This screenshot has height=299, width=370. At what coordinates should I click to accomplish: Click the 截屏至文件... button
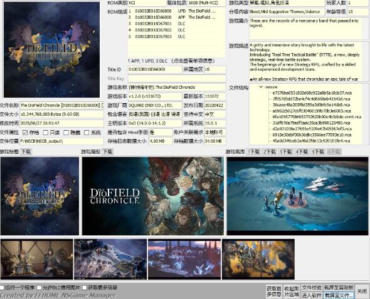(339, 295)
